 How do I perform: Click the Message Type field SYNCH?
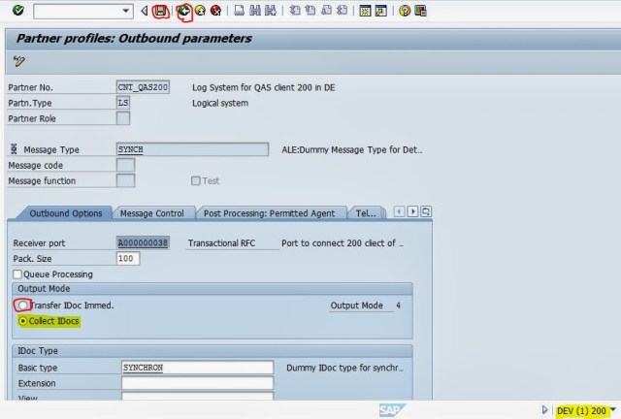(x=192, y=149)
